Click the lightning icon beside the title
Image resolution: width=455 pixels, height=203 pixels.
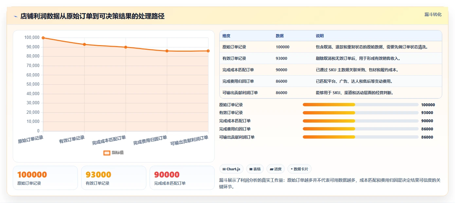tap(15, 16)
